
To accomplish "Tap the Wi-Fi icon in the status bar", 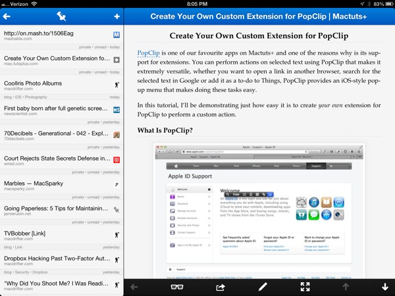I will tap(34, 4).
